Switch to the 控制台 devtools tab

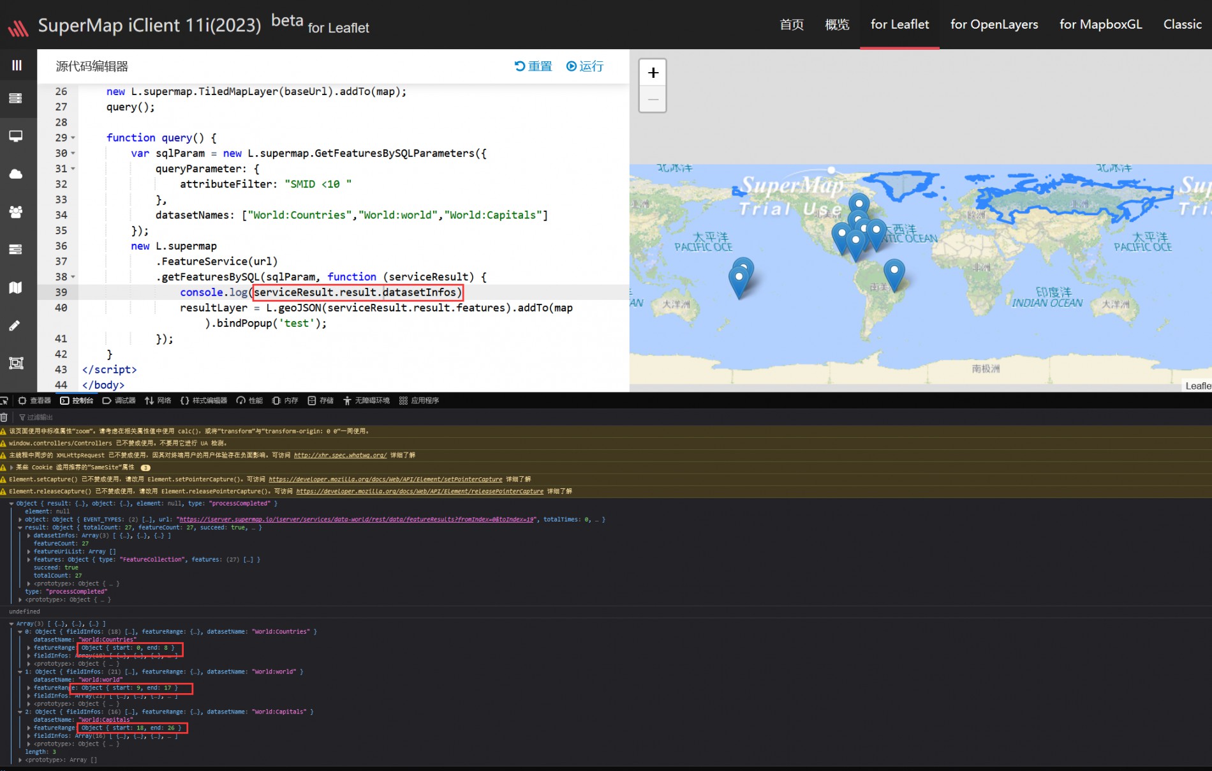pyautogui.click(x=77, y=401)
